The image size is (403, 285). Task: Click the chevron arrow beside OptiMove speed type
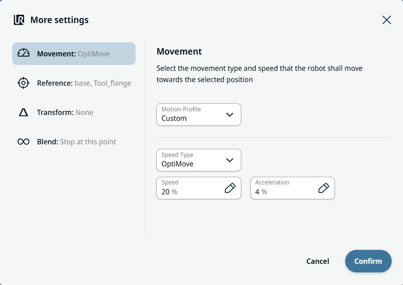[x=230, y=160]
